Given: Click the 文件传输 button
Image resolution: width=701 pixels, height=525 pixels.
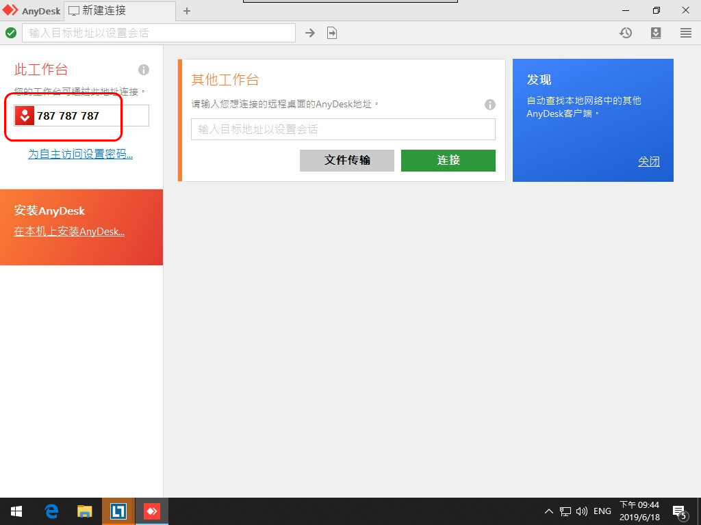Looking at the screenshot, I should coord(347,160).
